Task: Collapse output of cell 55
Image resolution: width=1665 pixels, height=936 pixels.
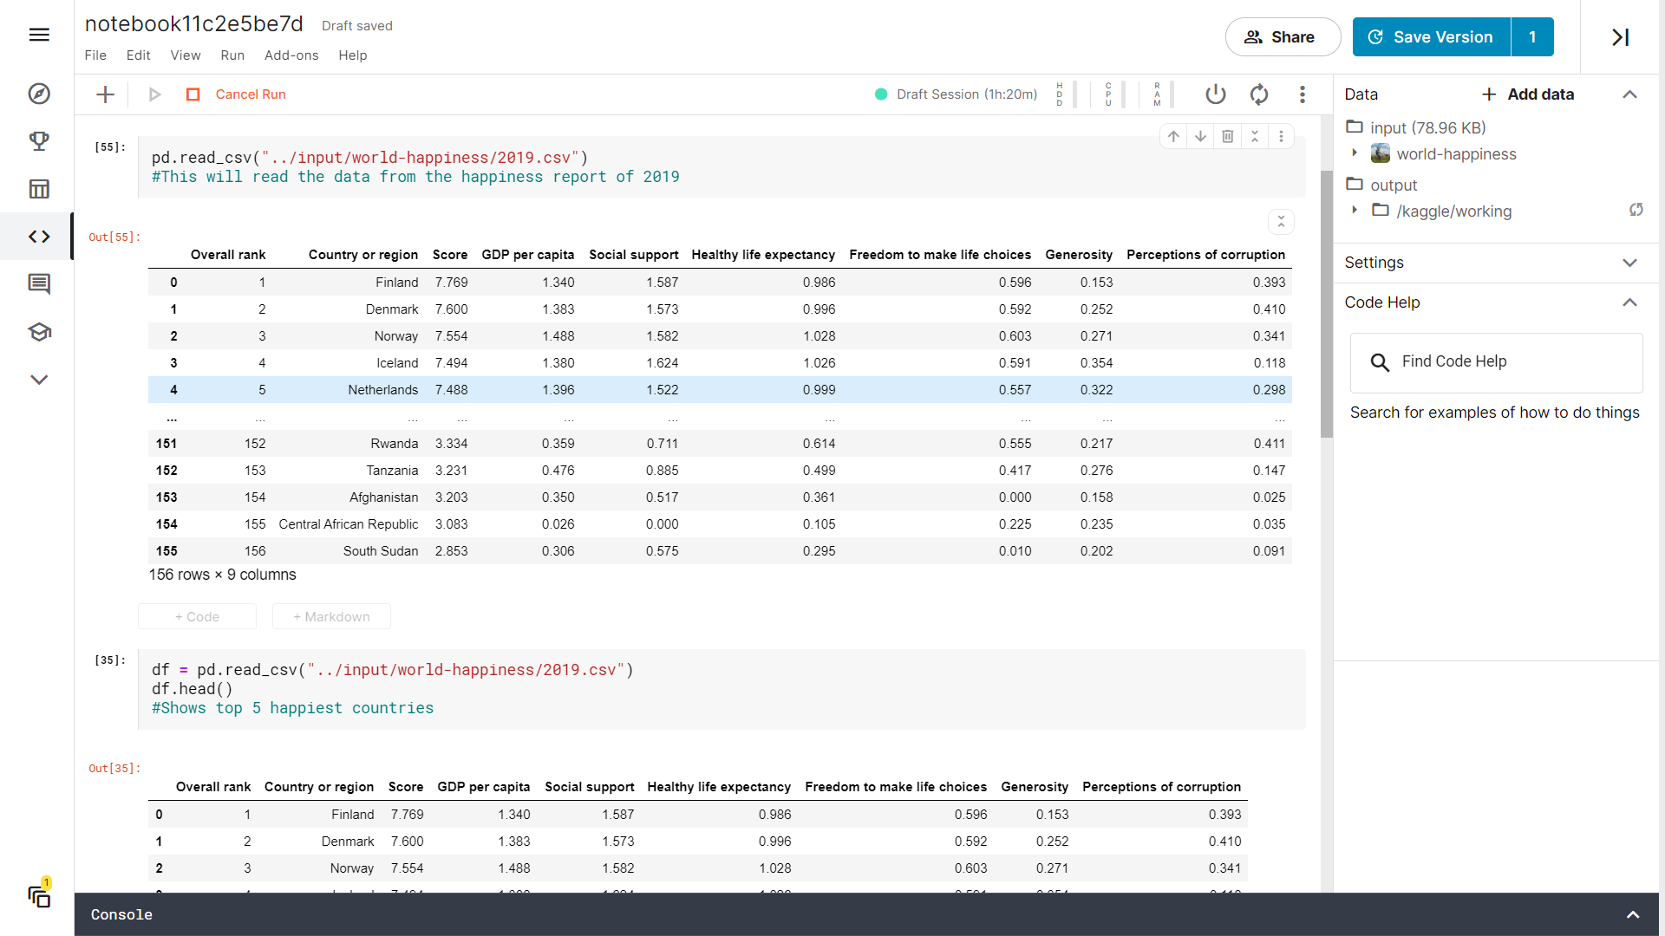Action: click(x=1281, y=222)
